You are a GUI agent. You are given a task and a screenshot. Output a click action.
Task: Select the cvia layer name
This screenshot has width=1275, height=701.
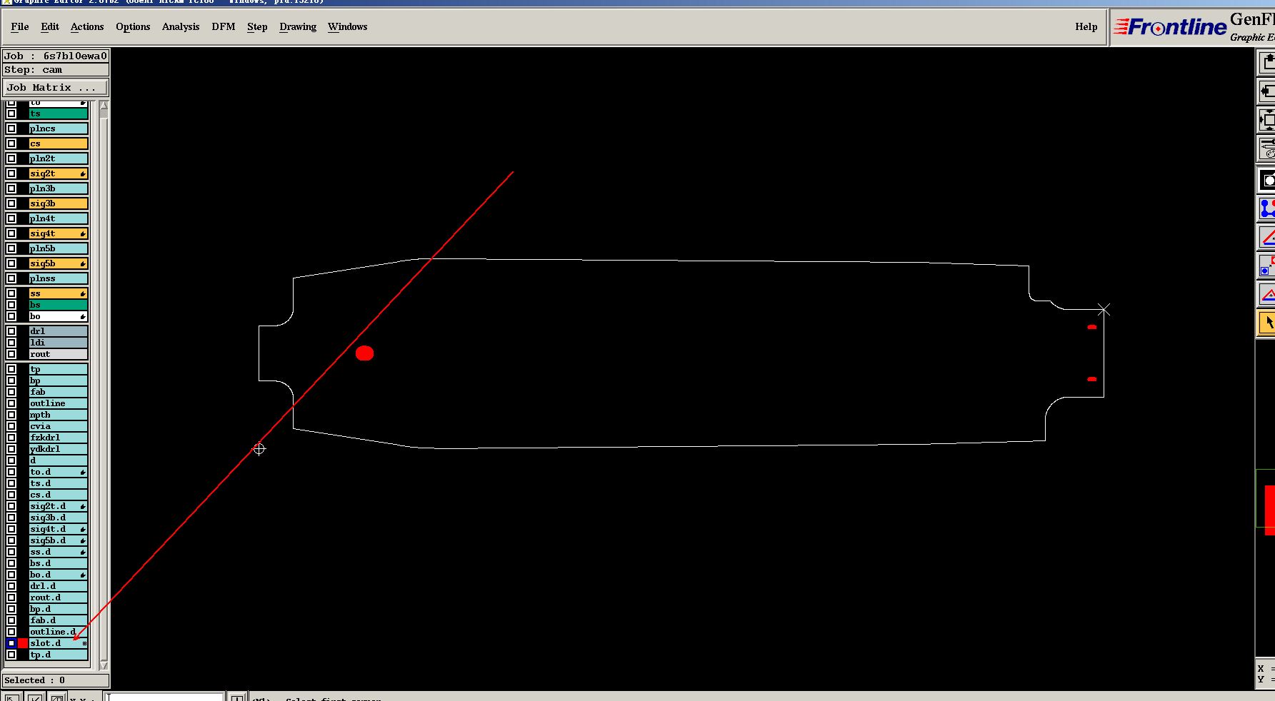pyautogui.click(x=59, y=426)
